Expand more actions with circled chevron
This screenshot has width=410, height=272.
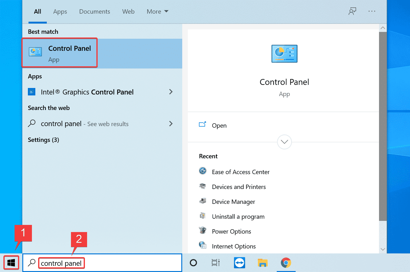click(x=284, y=142)
